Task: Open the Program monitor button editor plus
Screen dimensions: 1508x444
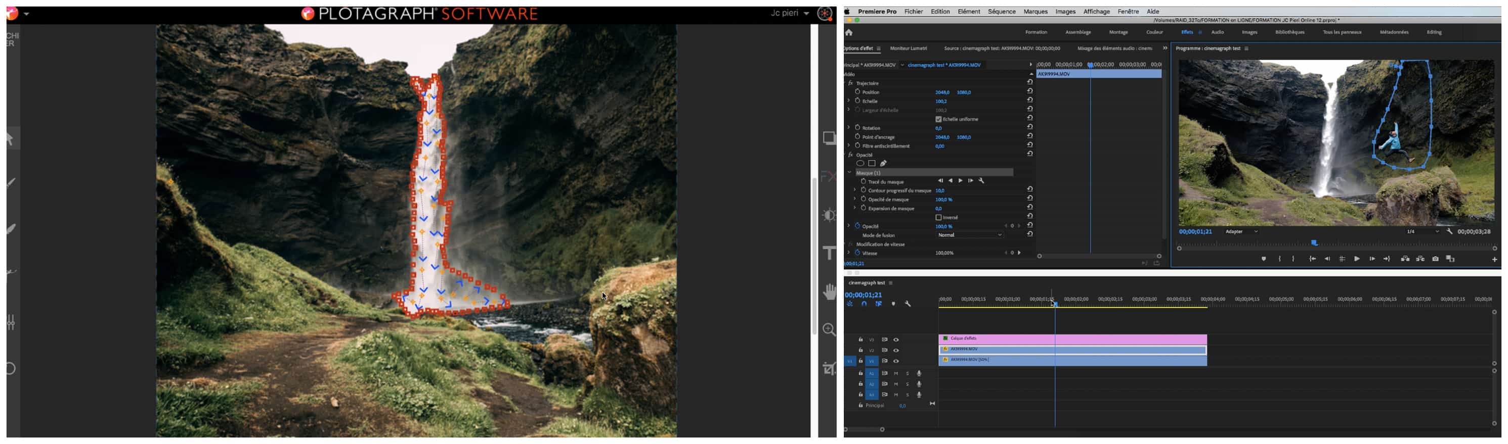Action: pyautogui.click(x=1494, y=260)
